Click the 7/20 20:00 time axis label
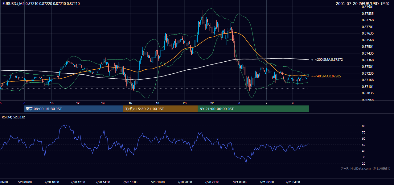The image size is (394, 185). pos(185,182)
